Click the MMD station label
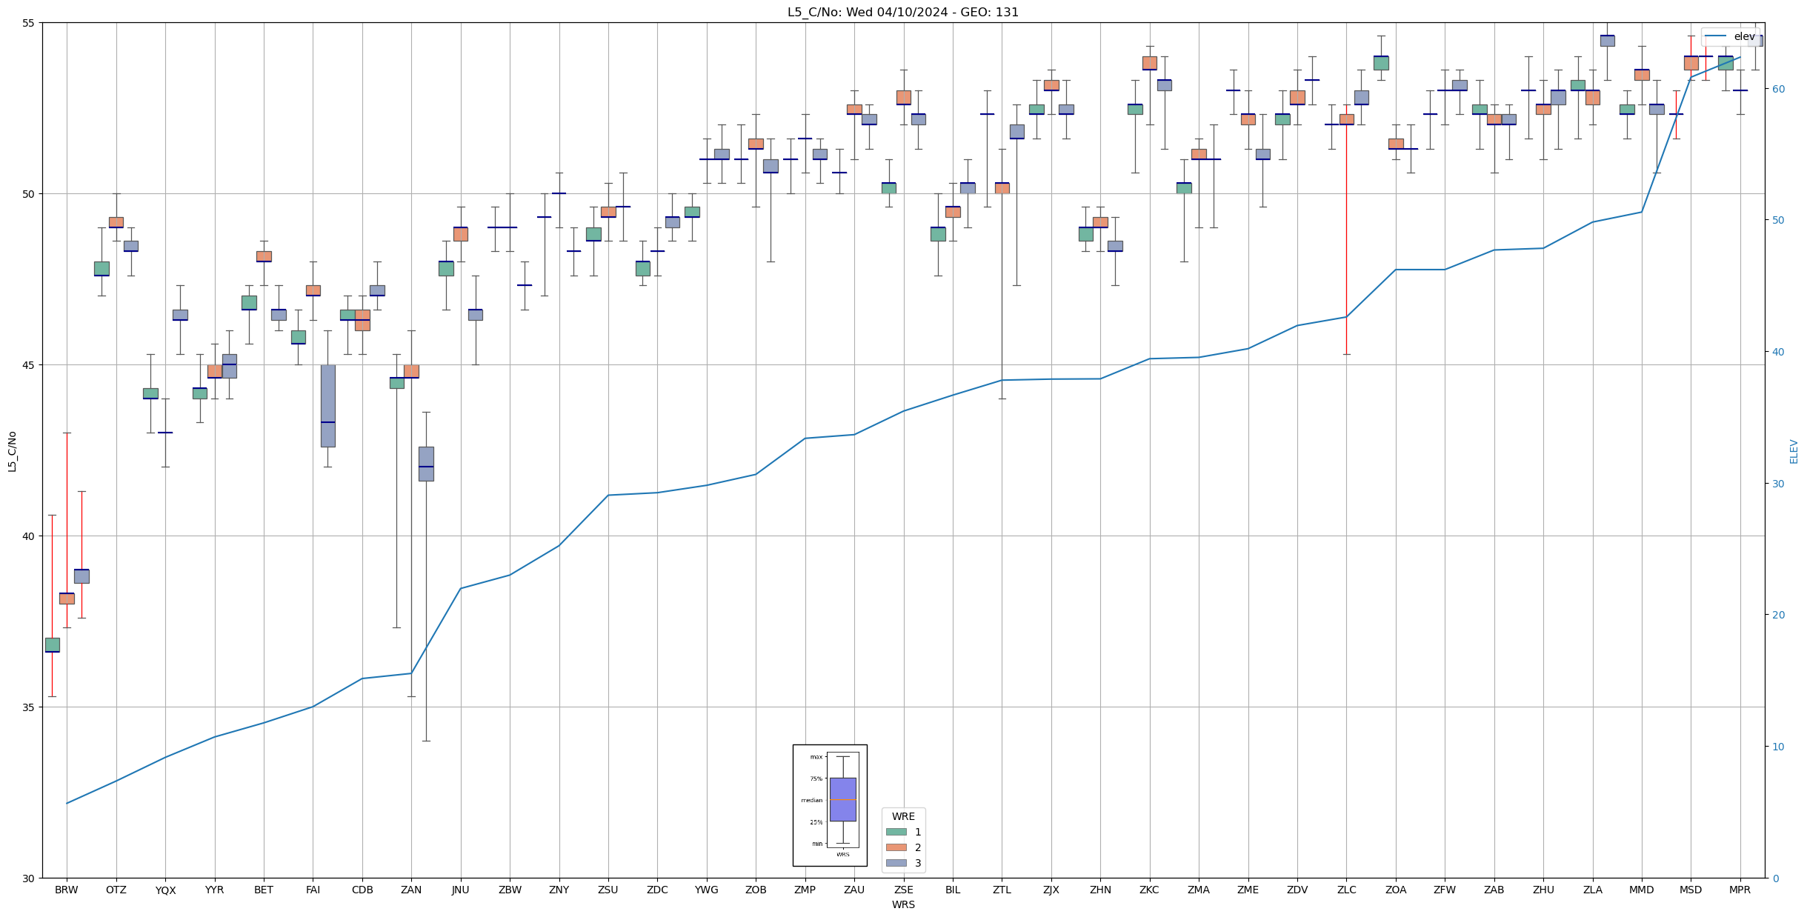 coord(1642,890)
